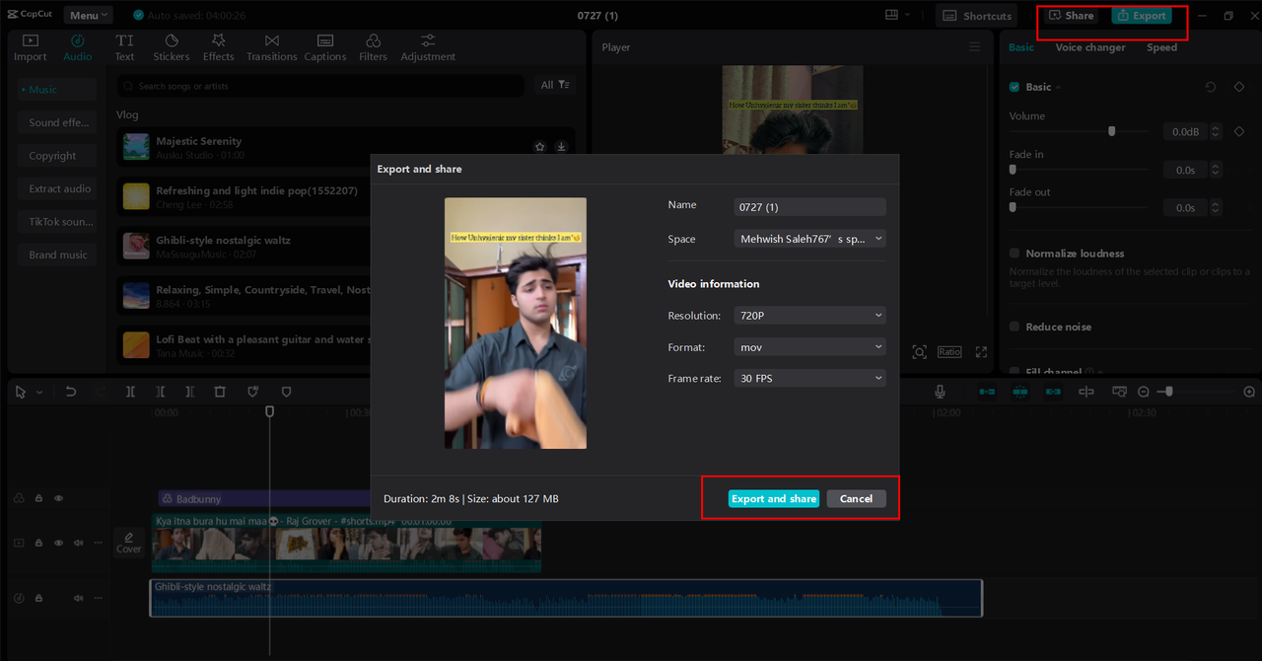Select the Extract audio category

pyautogui.click(x=58, y=188)
